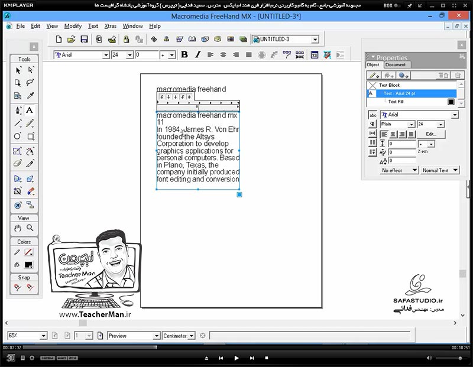Click the horizontal scrollbar thumb
Viewport: 473px width, 367px height.
(x=83, y=323)
